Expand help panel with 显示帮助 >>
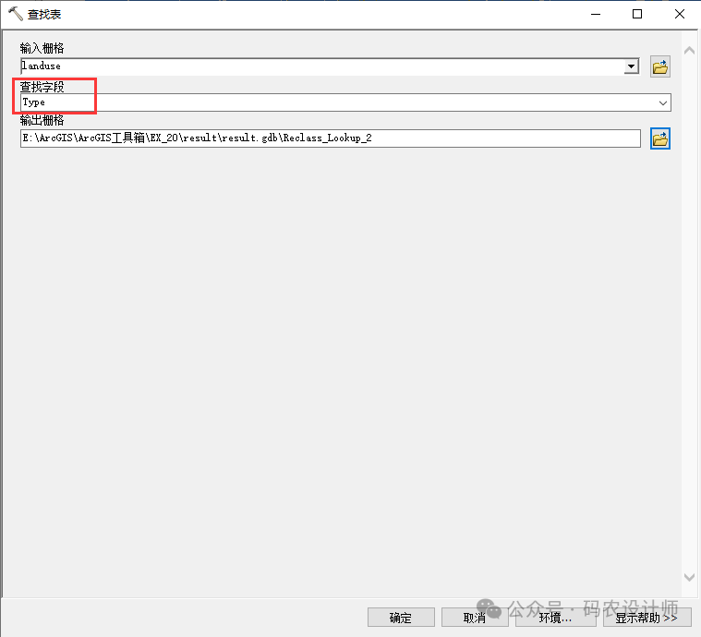The height and width of the screenshot is (637, 701). [647, 618]
